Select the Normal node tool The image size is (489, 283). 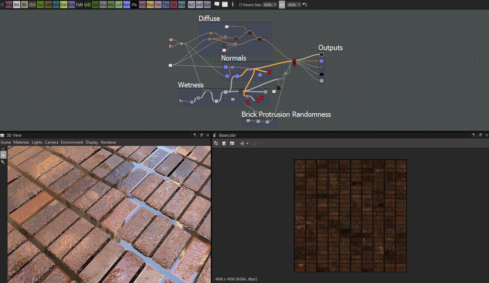126,5
